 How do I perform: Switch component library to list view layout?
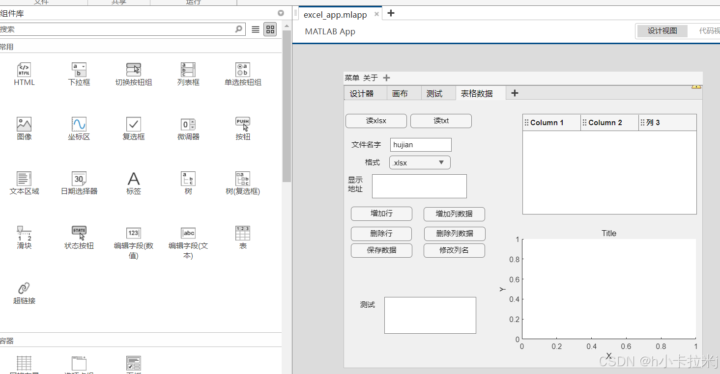[255, 29]
